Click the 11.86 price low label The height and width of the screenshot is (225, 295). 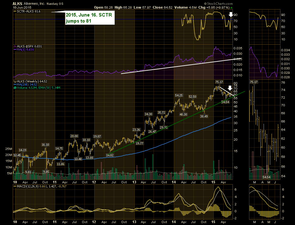[61, 164]
